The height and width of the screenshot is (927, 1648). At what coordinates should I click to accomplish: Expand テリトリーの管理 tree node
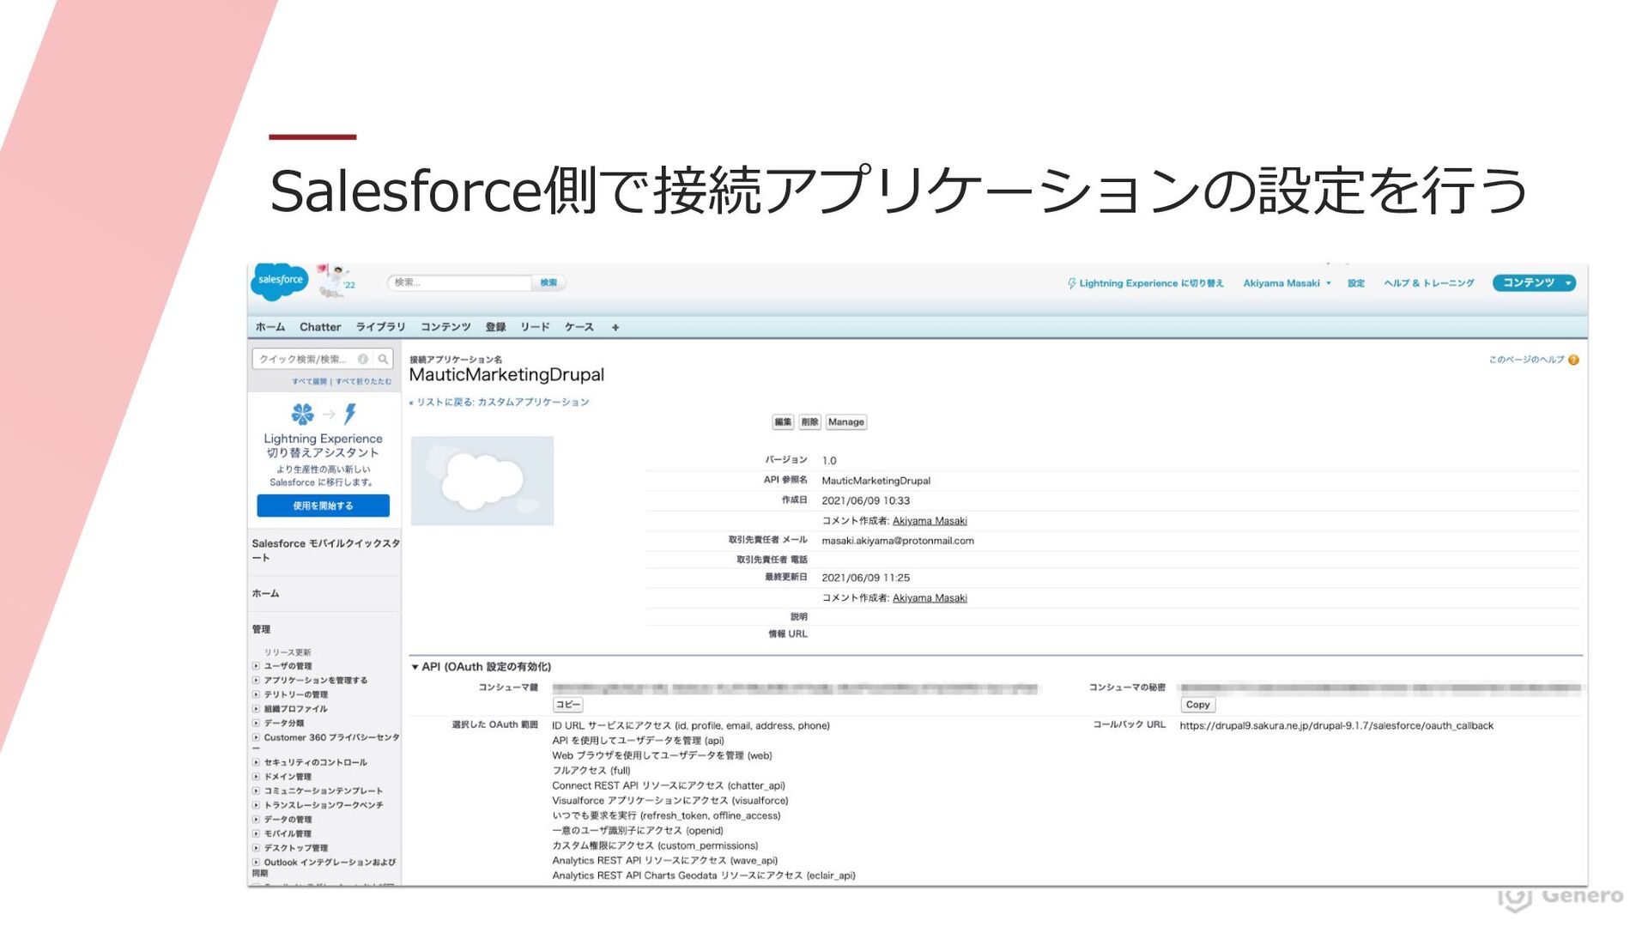[256, 694]
